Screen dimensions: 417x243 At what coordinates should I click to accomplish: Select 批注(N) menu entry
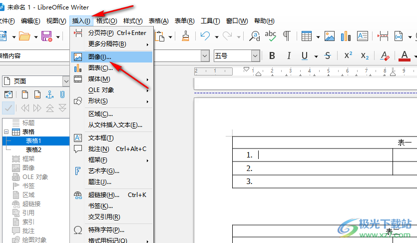pos(112,149)
